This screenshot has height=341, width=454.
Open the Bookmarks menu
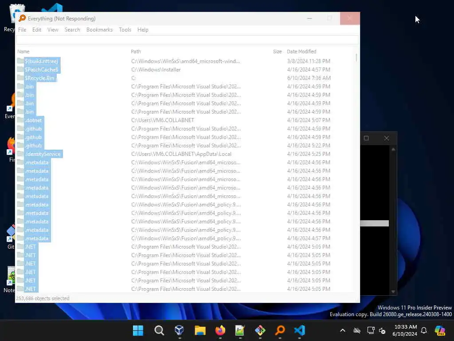(x=99, y=30)
